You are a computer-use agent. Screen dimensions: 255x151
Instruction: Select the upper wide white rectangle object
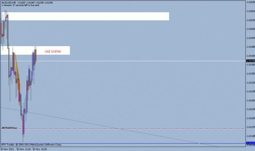pos(85,16)
